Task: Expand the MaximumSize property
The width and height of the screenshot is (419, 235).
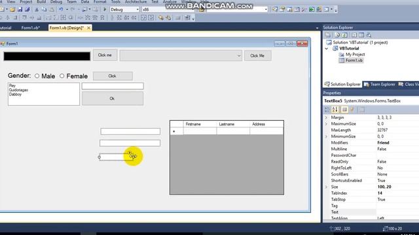Action: pos(326,124)
